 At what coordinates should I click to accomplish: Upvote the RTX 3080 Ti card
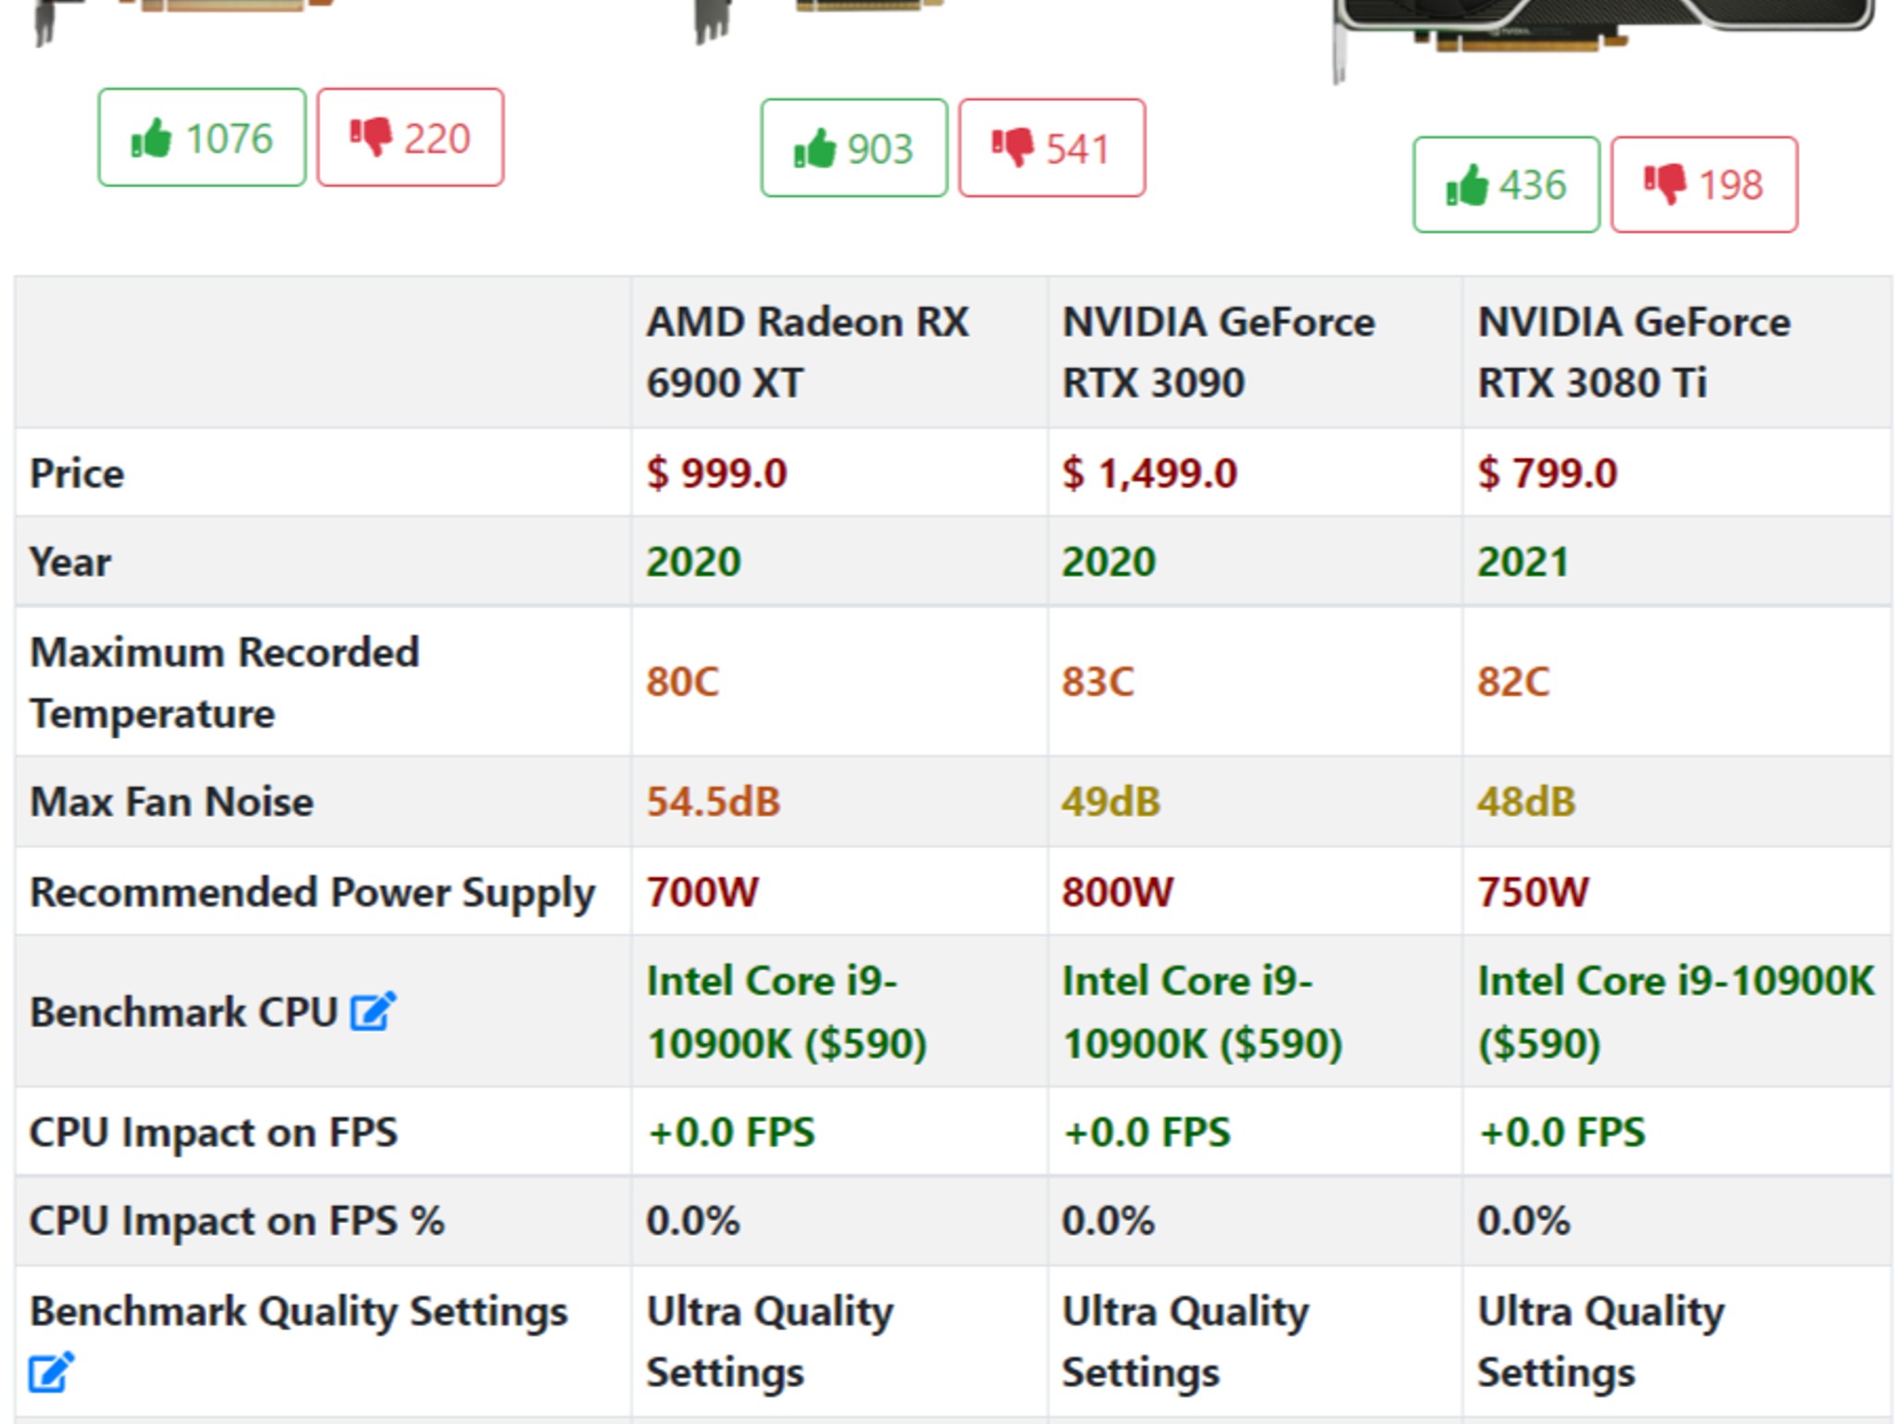(1506, 184)
